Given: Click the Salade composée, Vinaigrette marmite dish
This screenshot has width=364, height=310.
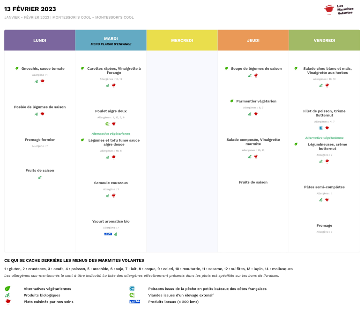Looking at the screenshot, I should coord(253,142).
